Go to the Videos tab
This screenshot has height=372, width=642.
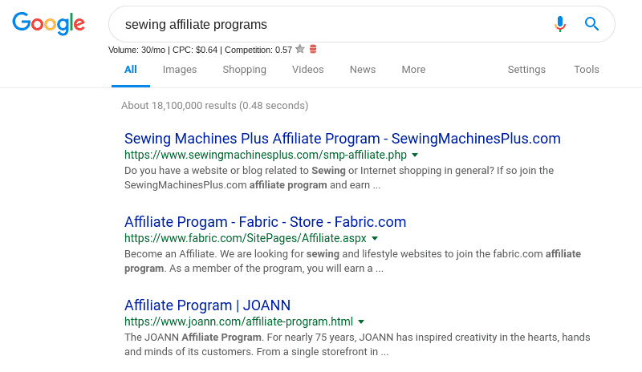308,70
